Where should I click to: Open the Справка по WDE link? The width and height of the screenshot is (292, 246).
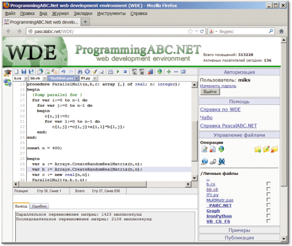pos(220,110)
